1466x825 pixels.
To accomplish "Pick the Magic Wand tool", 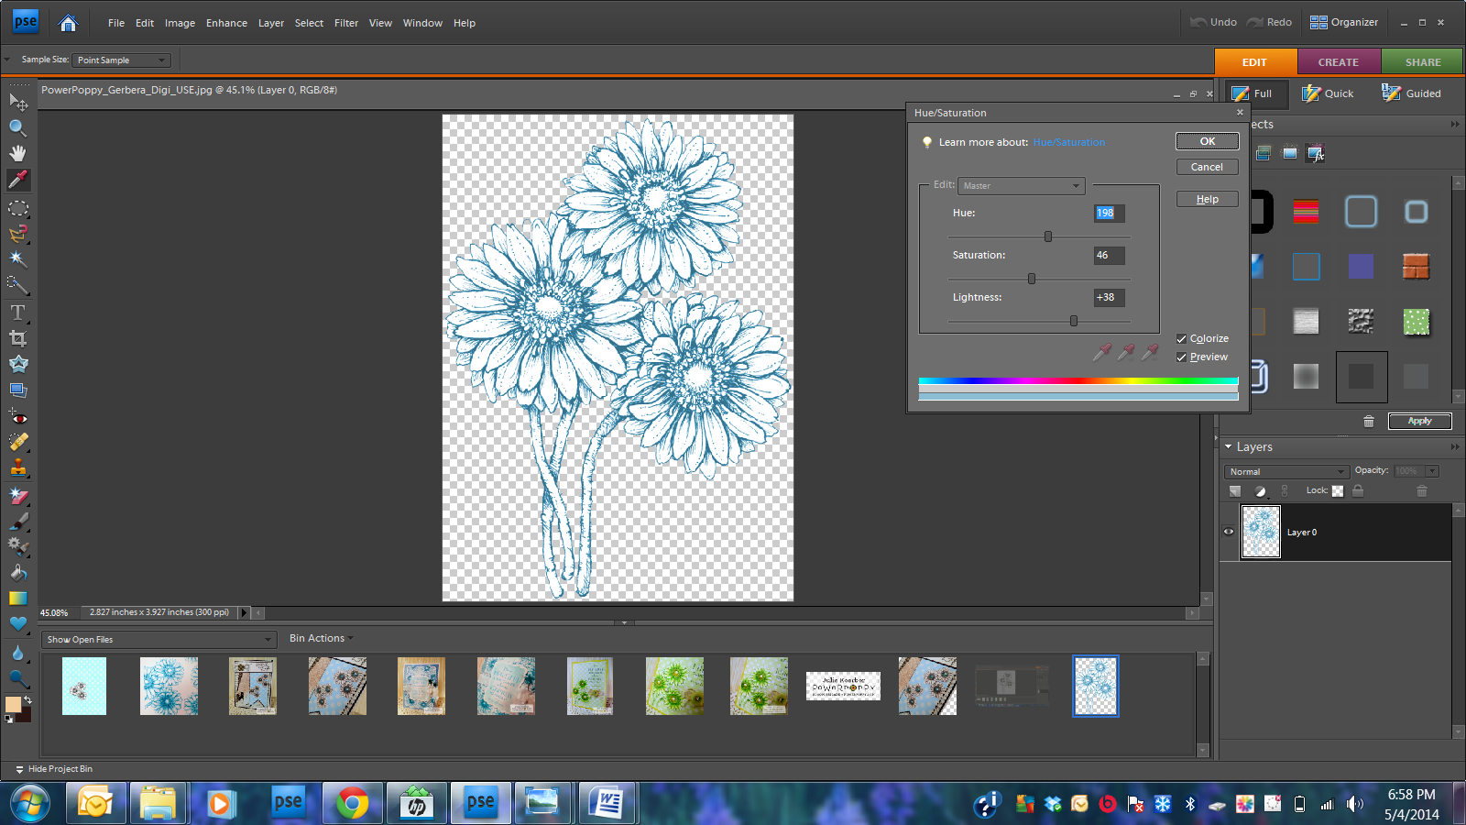I will point(17,259).
